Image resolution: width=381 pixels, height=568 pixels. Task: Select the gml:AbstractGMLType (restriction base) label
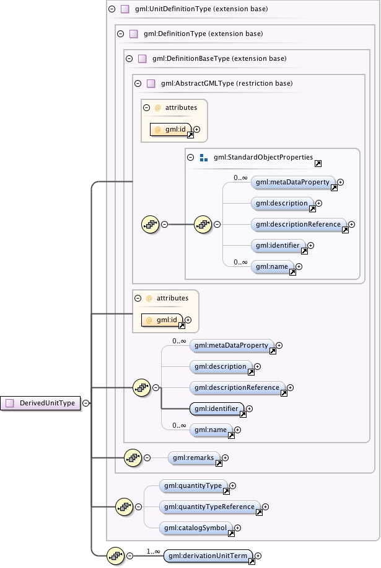click(x=227, y=83)
